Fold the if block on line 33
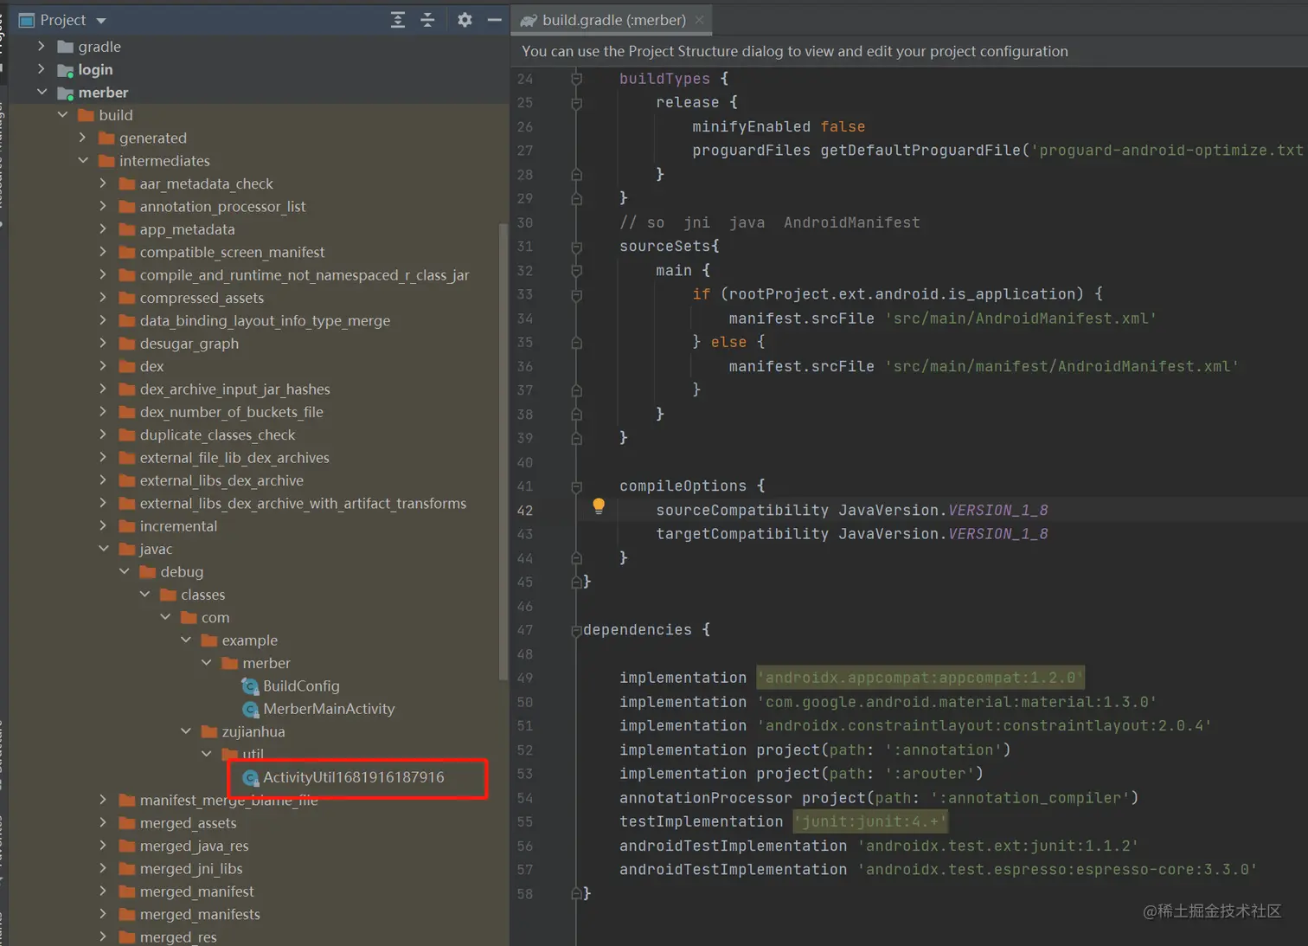 point(576,294)
